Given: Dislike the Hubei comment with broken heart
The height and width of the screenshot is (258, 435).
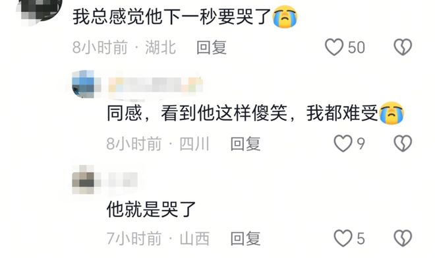Looking at the screenshot, I should 403,48.
